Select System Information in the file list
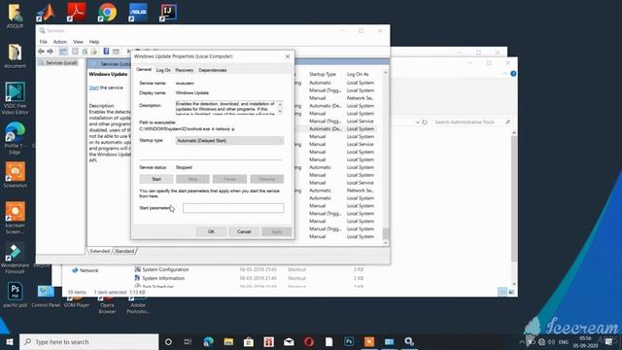 tap(159, 278)
